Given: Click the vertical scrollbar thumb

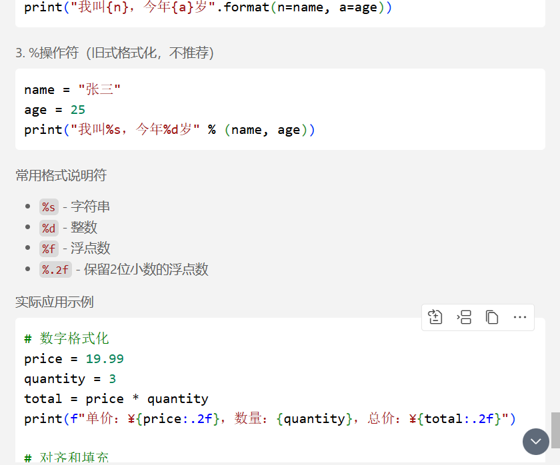Looking at the screenshot, I should point(555,430).
